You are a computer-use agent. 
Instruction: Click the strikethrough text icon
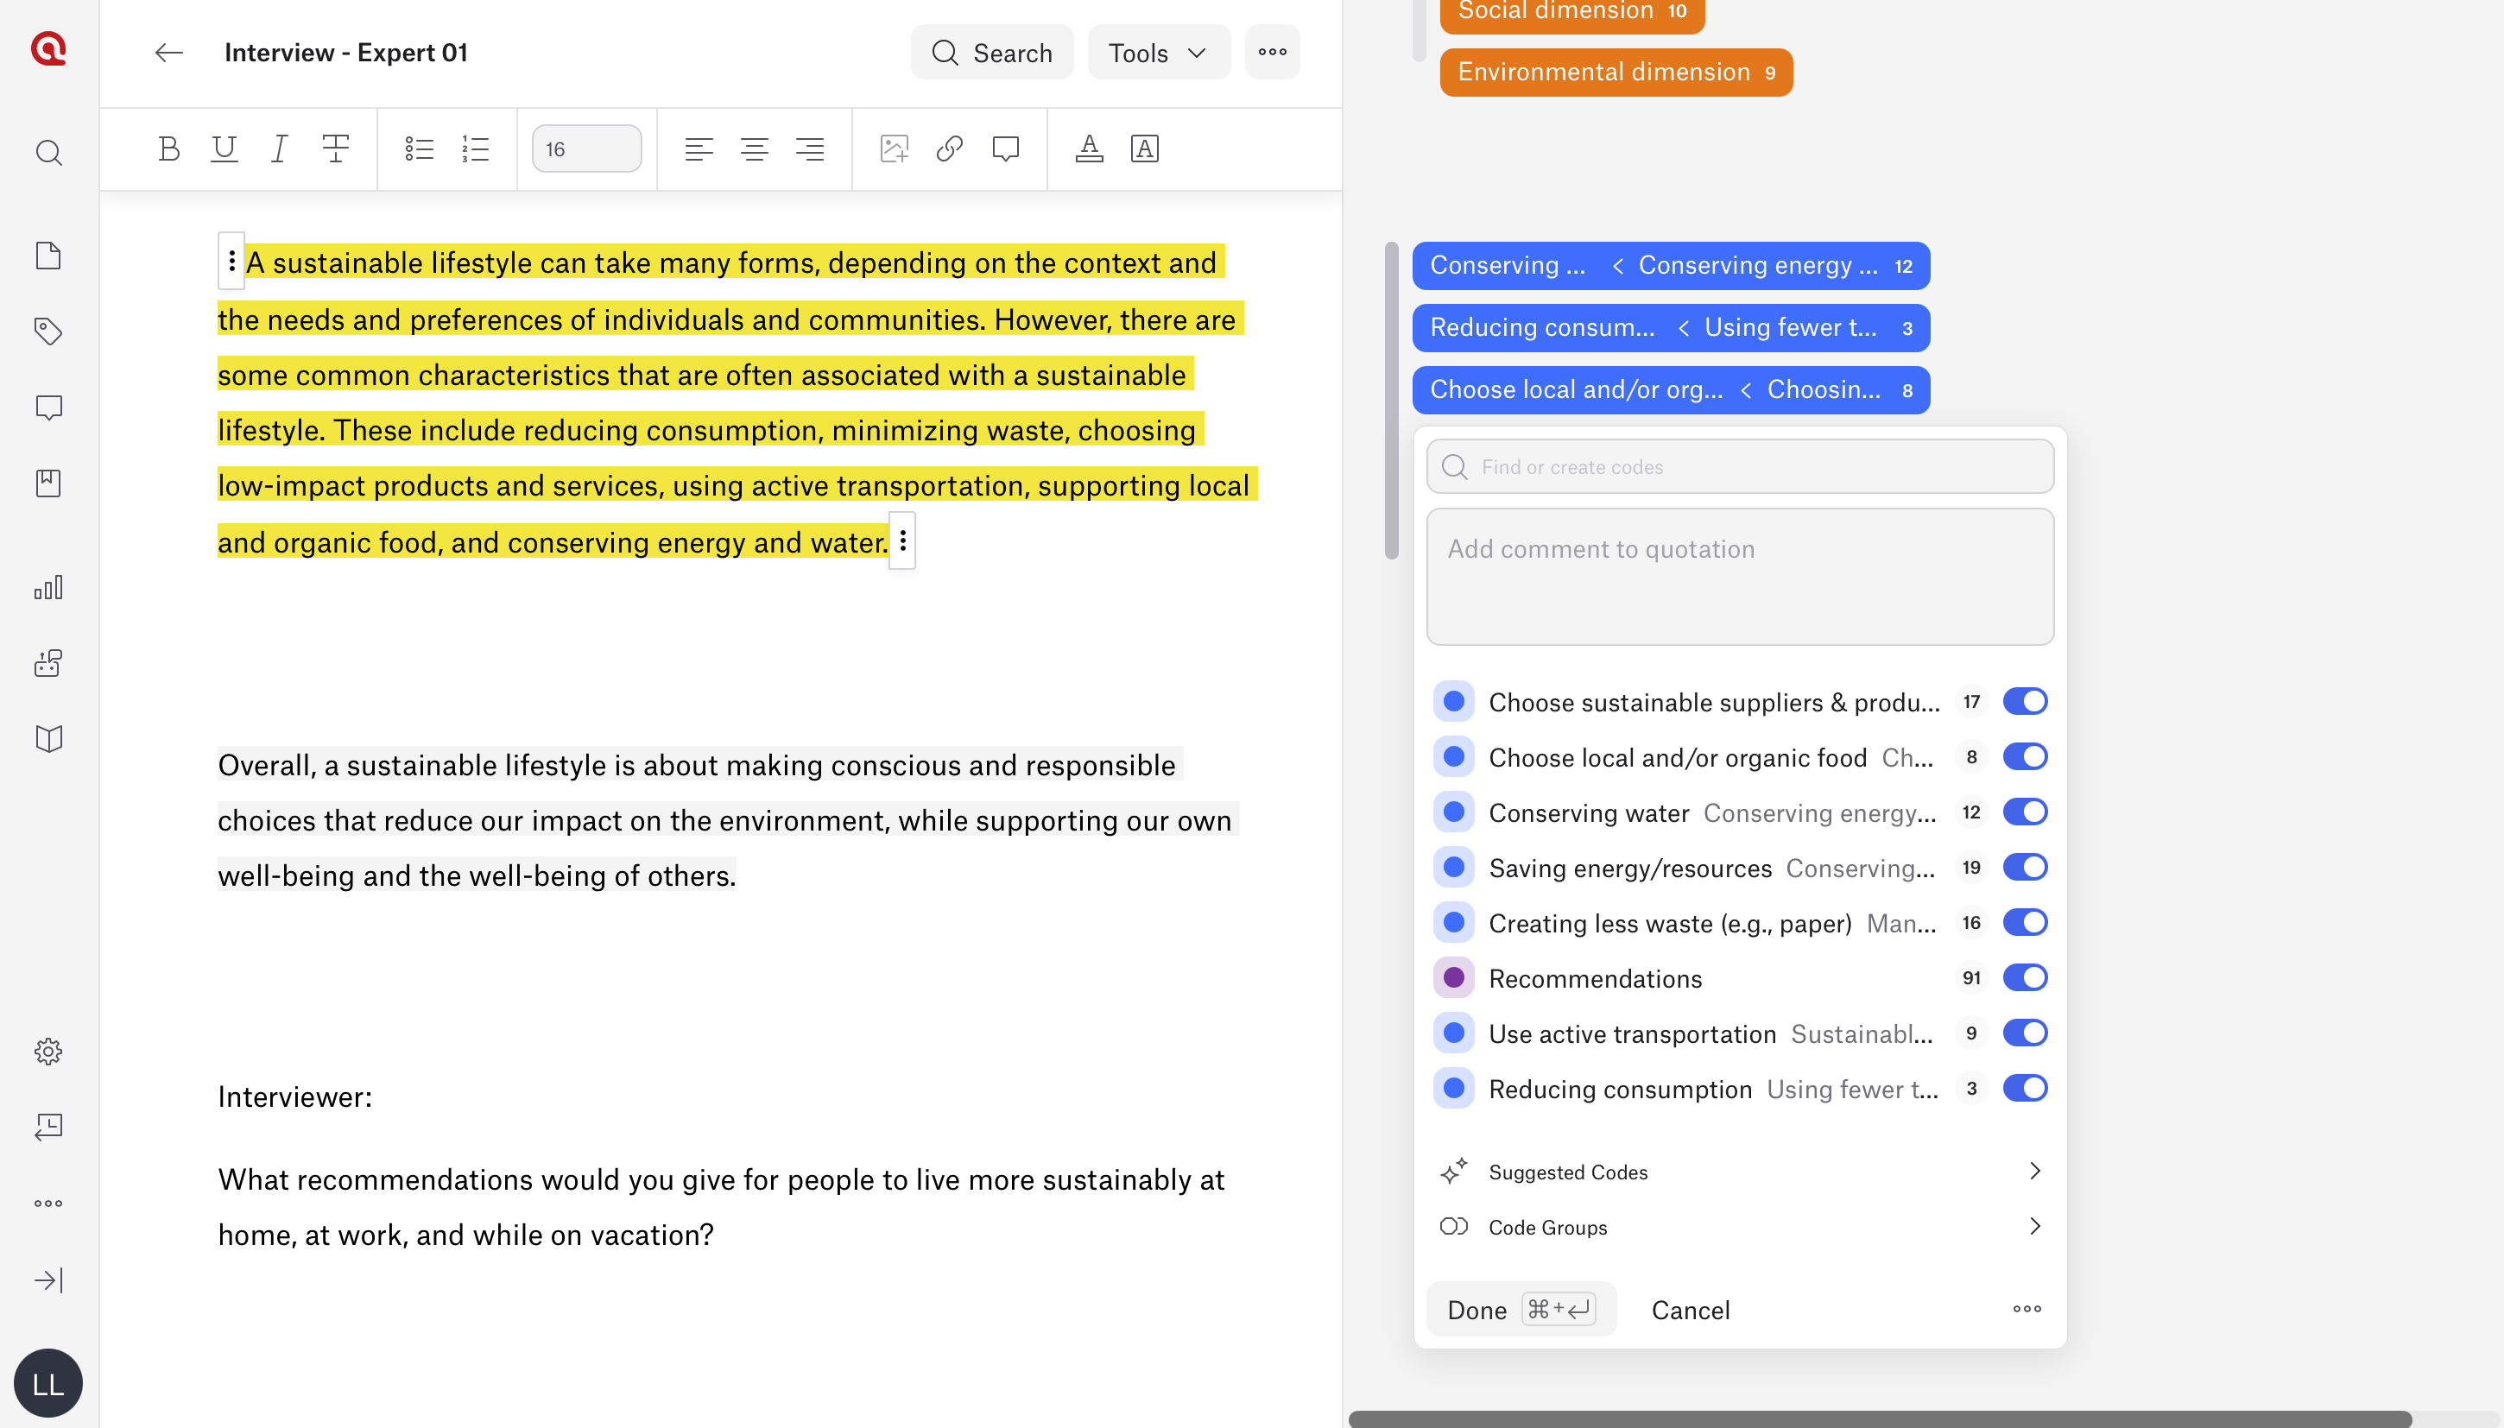click(x=335, y=149)
